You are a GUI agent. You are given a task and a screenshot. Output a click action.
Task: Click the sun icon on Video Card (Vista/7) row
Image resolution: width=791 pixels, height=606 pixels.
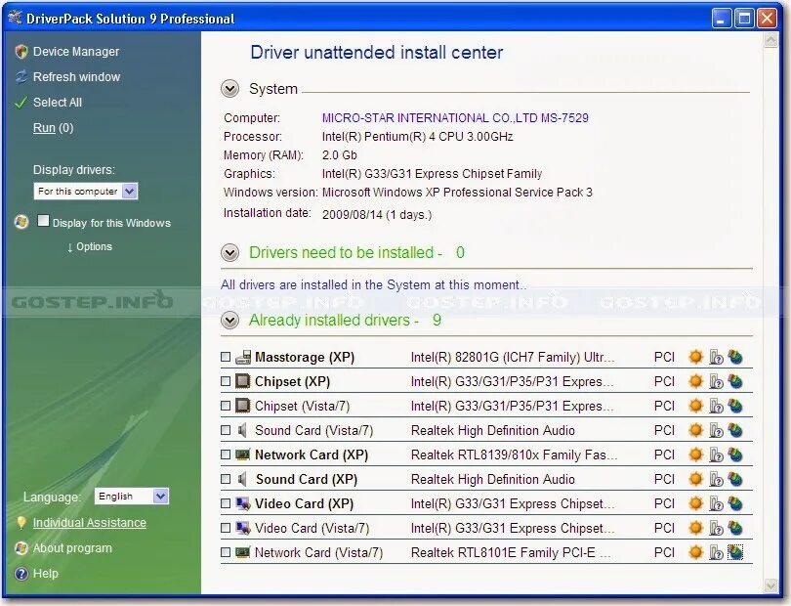coord(695,528)
